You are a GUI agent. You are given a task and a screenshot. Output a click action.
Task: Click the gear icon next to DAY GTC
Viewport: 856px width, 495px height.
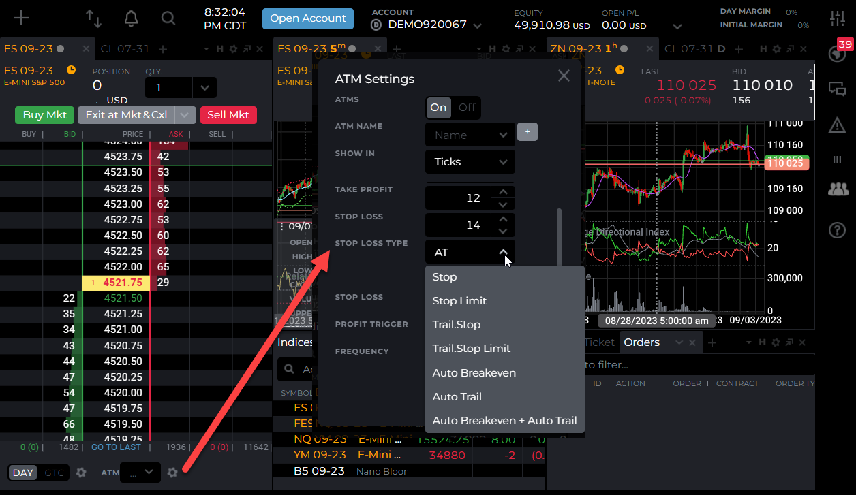tap(81, 472)
